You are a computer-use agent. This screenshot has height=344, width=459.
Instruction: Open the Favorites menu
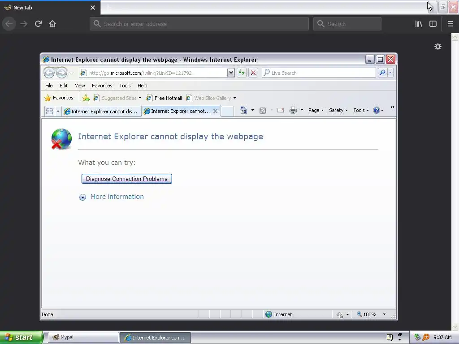(x=102, y=86)
